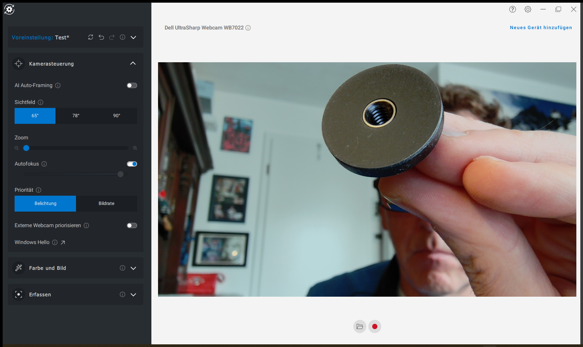Open Windows Hello external link arrow
Screen dimensions: 583x347
tap(63, 242)
